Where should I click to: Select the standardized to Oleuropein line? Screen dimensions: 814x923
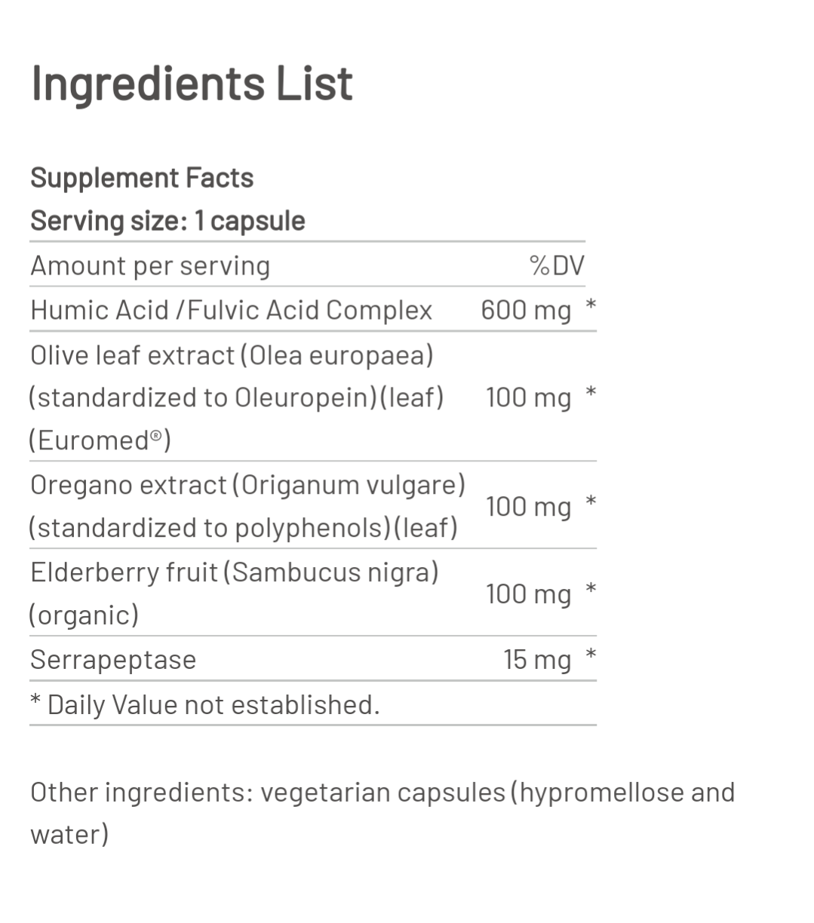click(235, 397)
